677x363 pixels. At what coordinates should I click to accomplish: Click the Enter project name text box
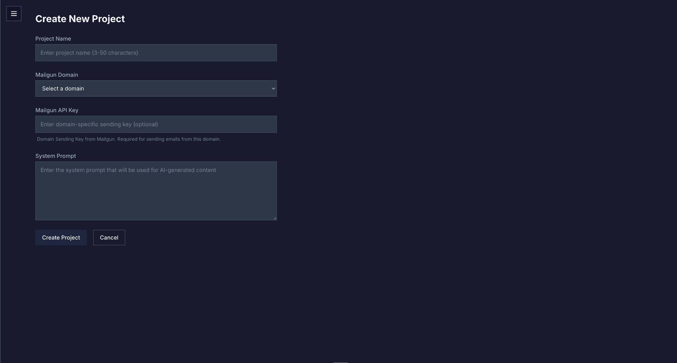(x=156, y=52)
